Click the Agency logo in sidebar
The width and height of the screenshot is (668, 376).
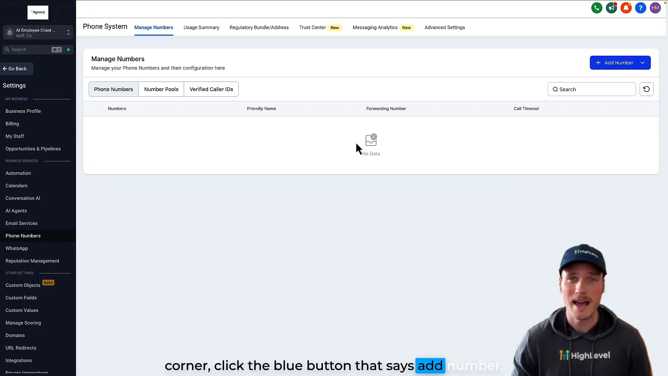(38, 13)
